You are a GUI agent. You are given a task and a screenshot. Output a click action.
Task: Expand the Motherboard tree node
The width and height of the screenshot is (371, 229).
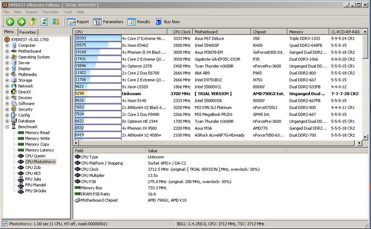[x=7, y=51]
